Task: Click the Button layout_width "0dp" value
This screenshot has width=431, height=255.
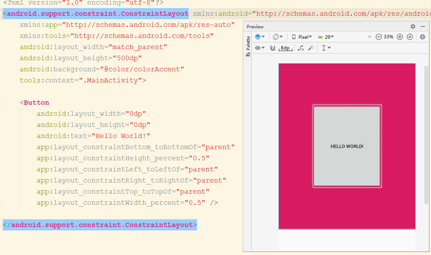Action: (x=136, y=114)
